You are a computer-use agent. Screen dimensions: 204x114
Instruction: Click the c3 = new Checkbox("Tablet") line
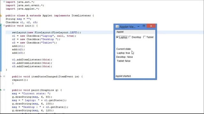[x=34, y=43]
